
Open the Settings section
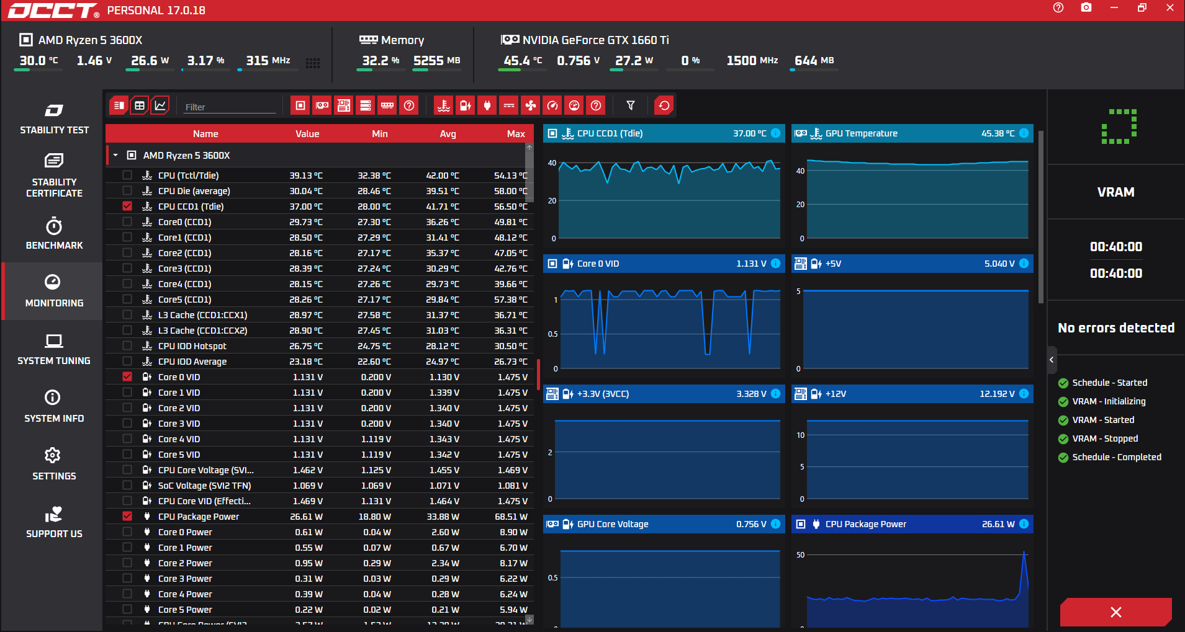54,465
